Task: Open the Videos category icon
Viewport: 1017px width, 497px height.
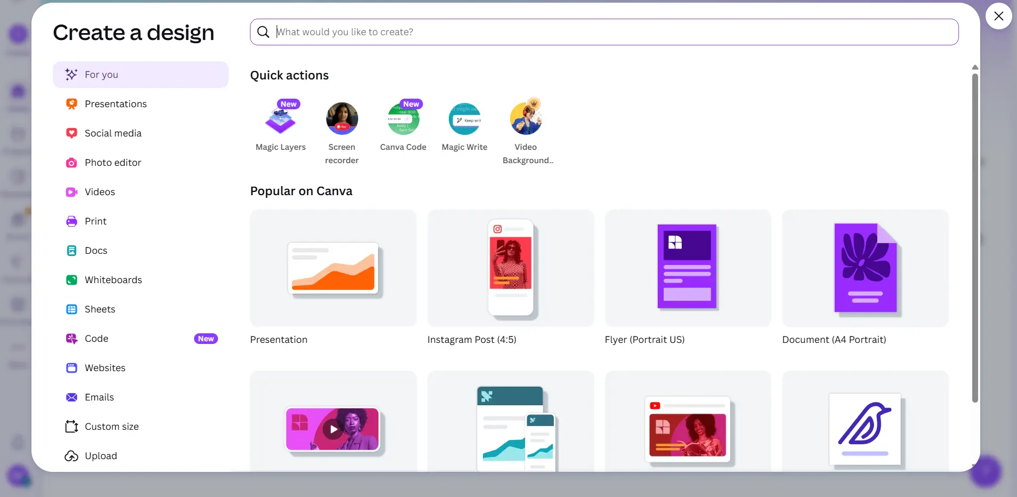Action: coord(71,192)
